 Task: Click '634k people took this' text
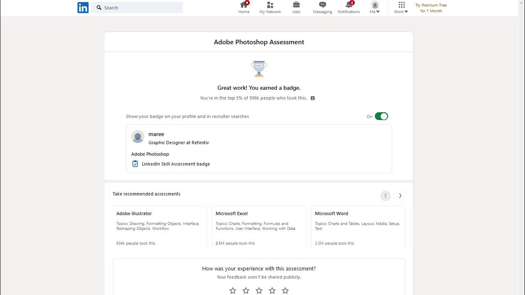tap(136, 243)
